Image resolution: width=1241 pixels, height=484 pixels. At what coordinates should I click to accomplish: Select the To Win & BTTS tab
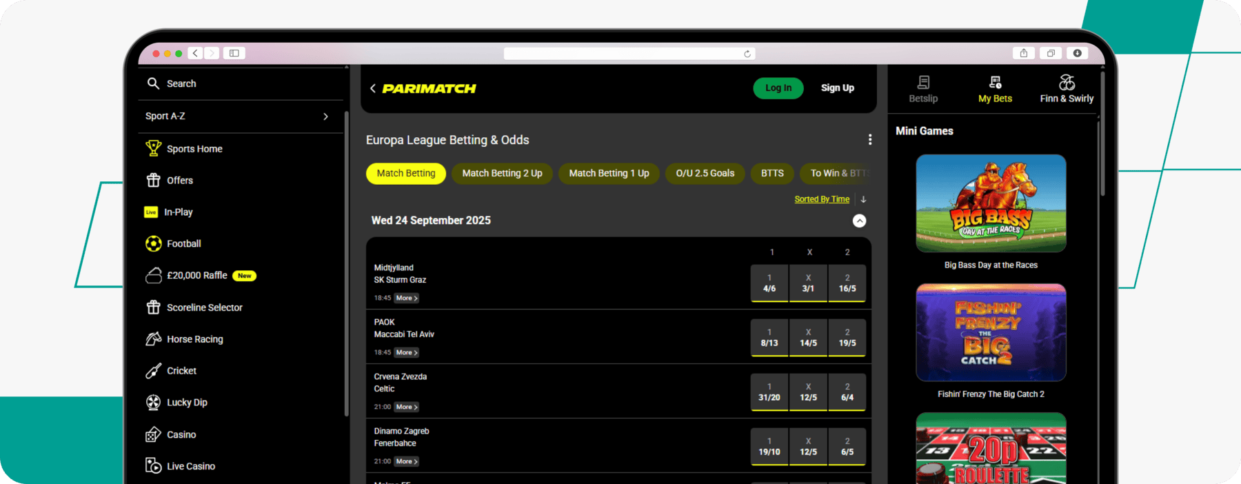coord(837,173)
